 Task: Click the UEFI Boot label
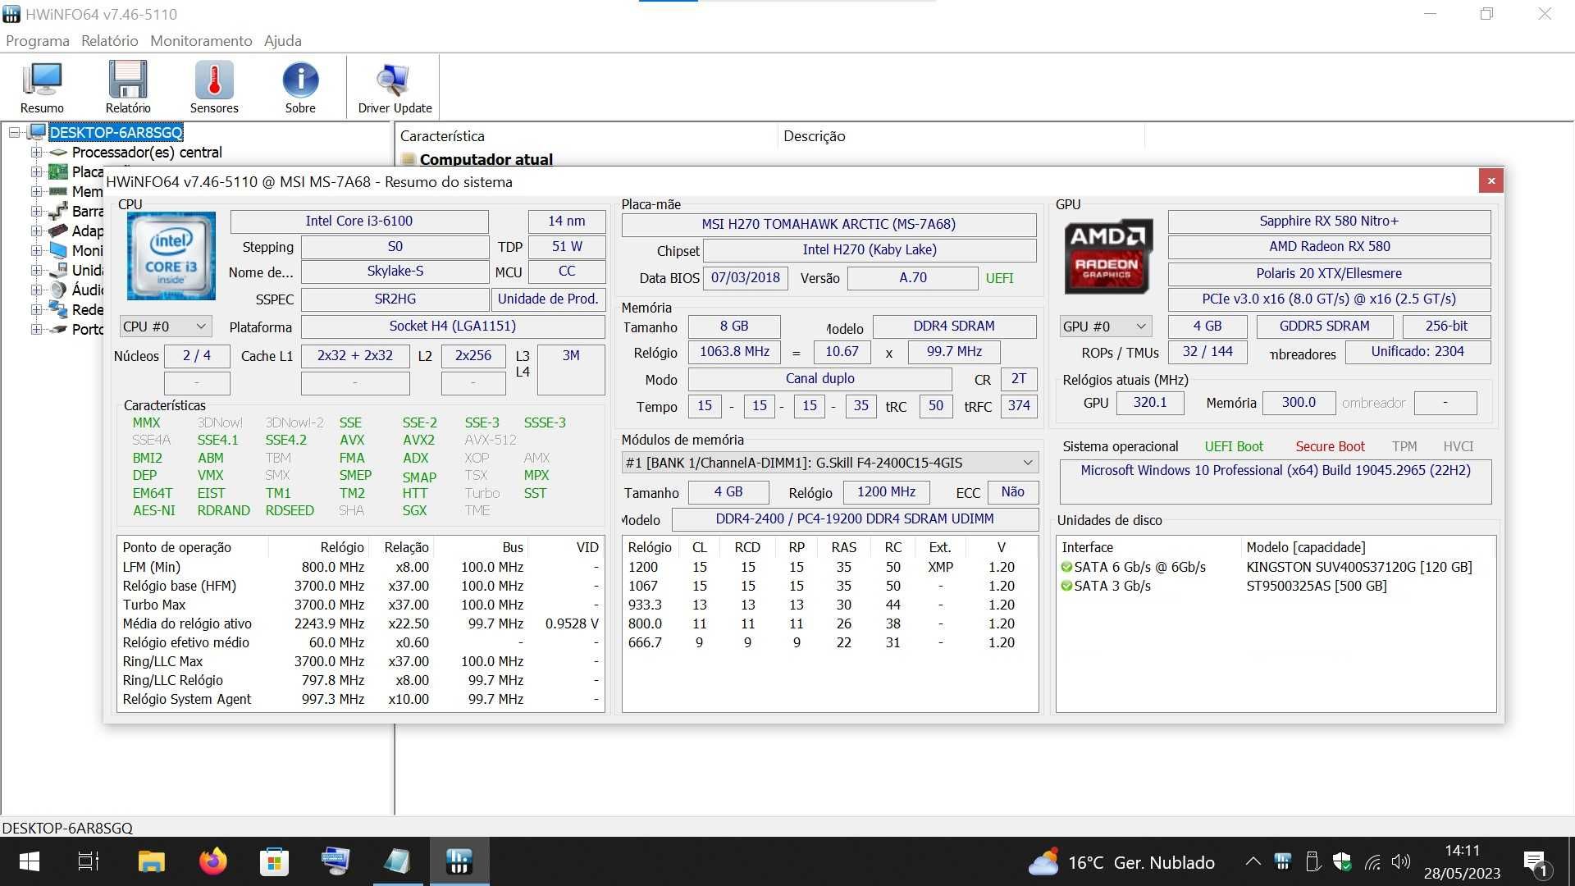[x=1234, y=446]
